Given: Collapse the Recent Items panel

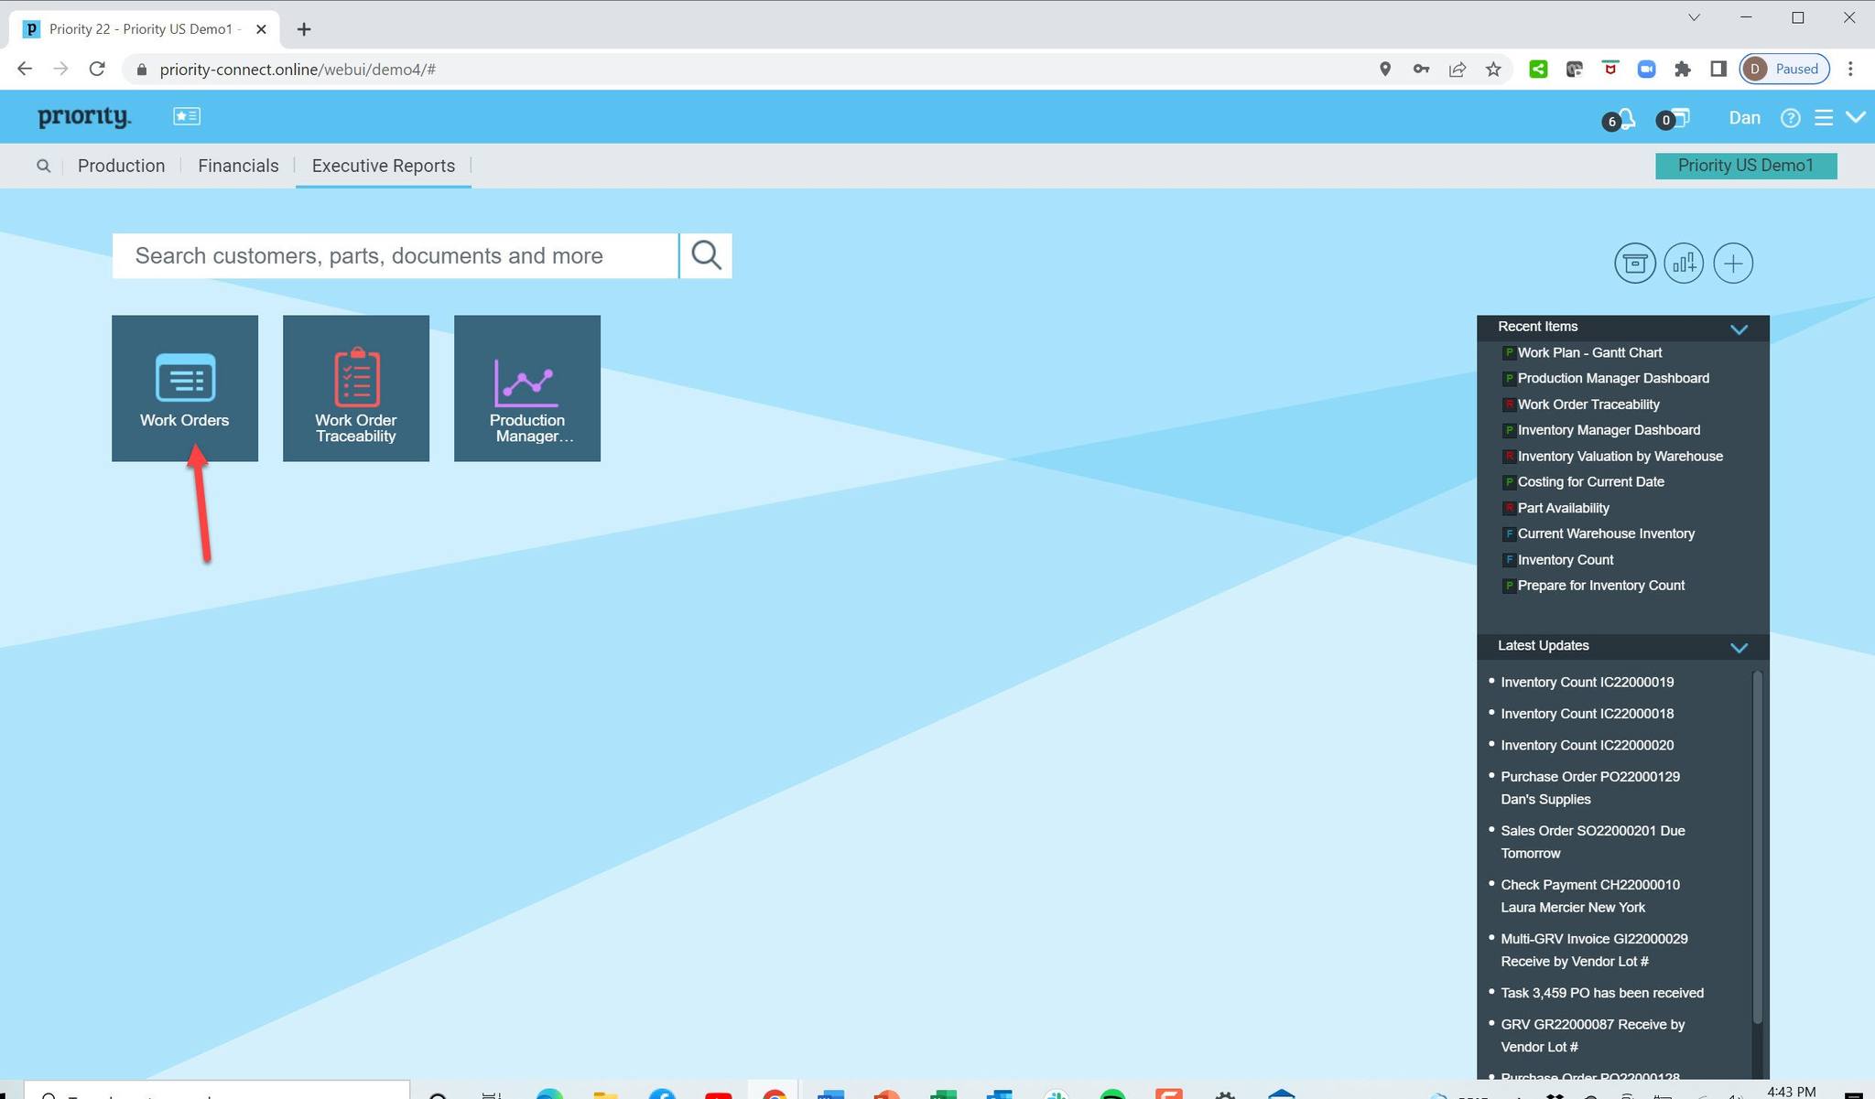Looking at the screenshot, I should pyautogui.click(x=1740, y=329).
